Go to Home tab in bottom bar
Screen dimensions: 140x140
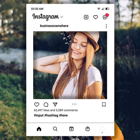click(x=39, y=129)
